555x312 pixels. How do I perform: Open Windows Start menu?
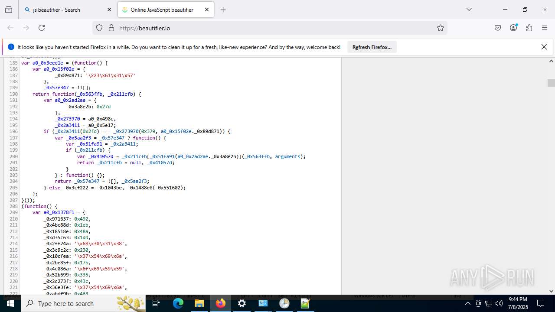(x=10, y=303)
